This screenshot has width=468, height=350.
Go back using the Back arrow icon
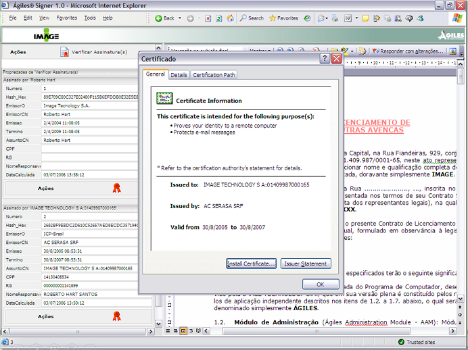click(x=158, y=18)
